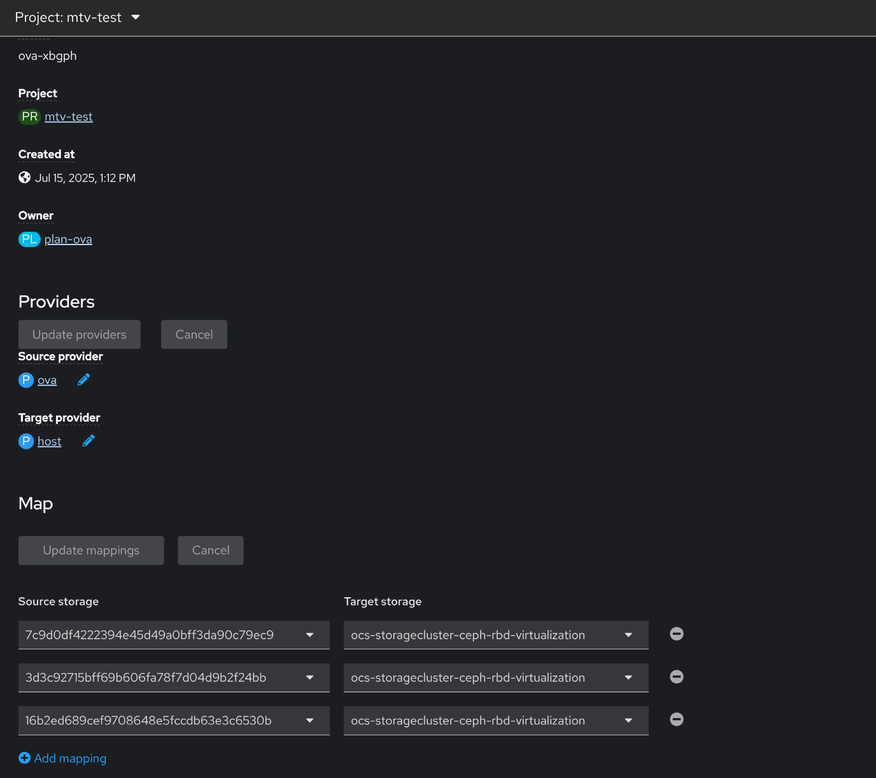
Task: Click the PR project badge icon
Action: 29,117
